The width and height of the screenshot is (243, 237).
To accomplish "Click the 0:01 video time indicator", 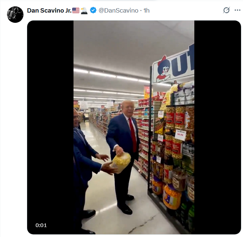I will 41,225.
